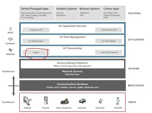Click the GE, Philips, EMC list text

click(x=112, y=15)
